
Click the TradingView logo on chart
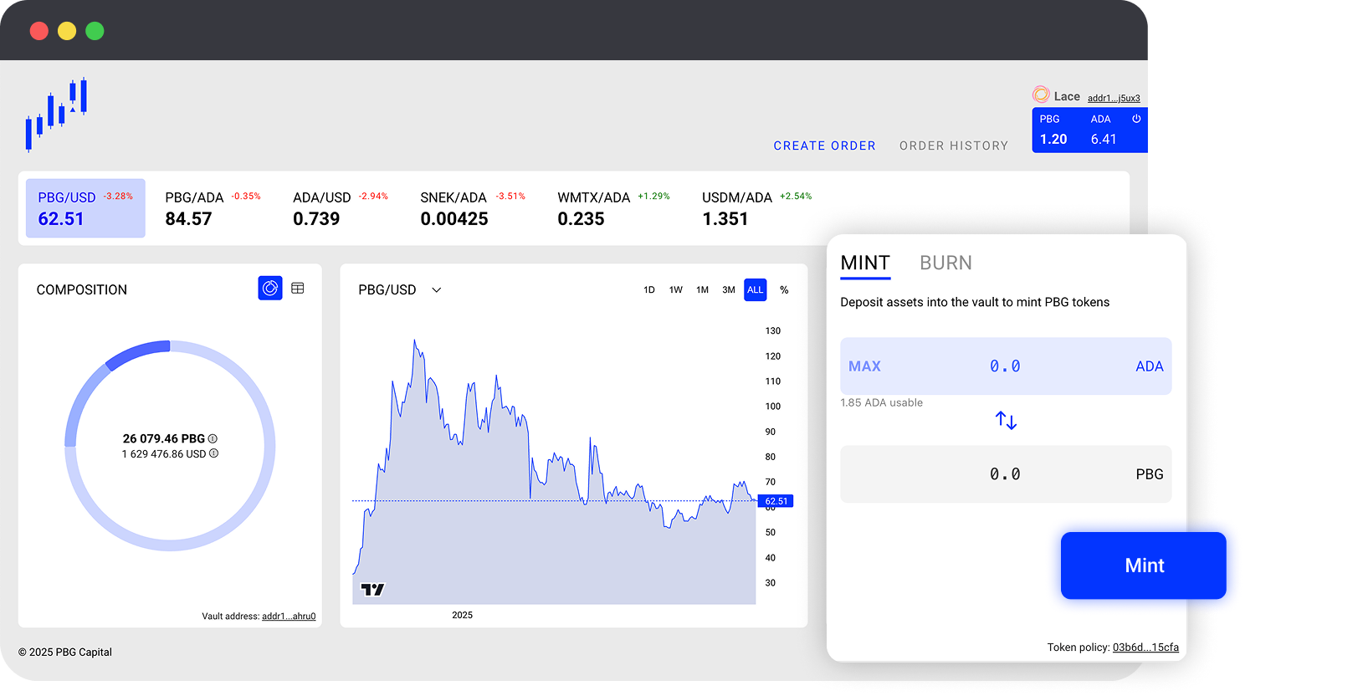372,590
